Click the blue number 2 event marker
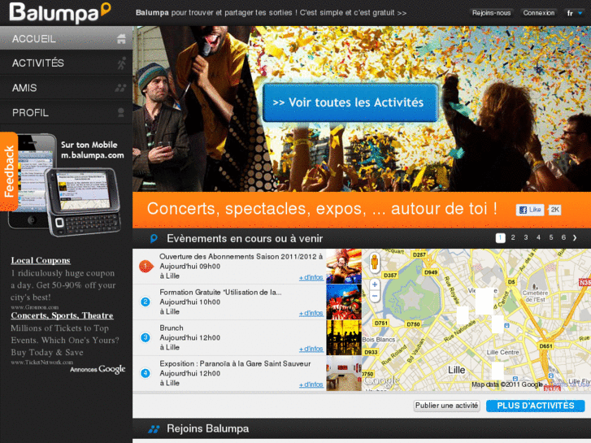This screenshot has height=443, width=591. 146,302
